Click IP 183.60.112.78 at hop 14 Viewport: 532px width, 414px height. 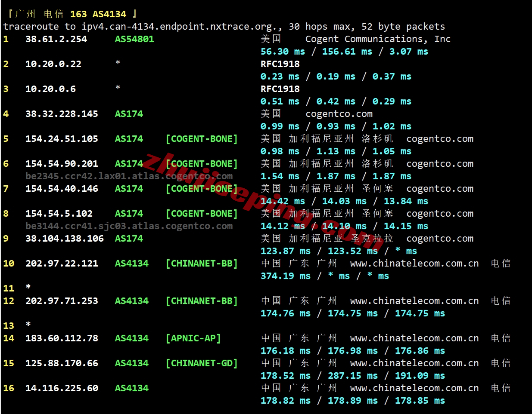[x=62, y=338]
